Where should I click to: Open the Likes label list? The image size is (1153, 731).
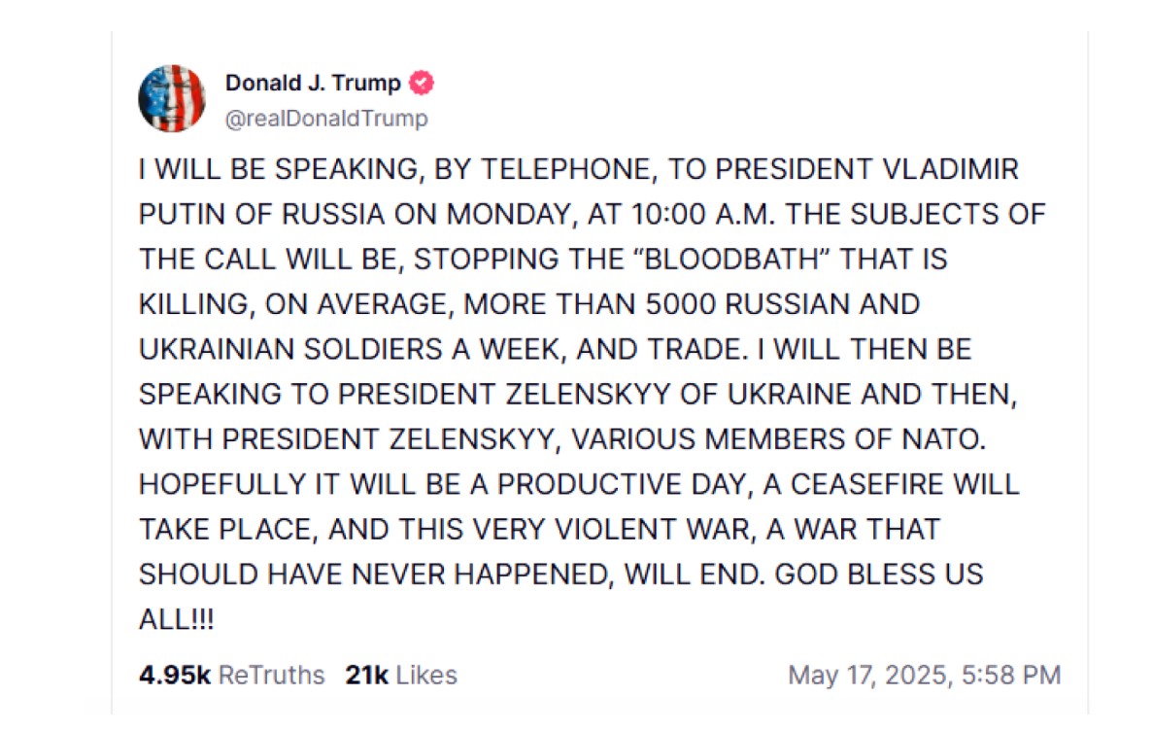[x=426, y=675]
